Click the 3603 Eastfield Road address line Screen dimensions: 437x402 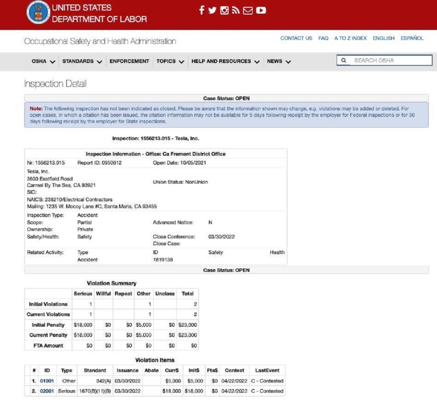[x=50, y=179]
